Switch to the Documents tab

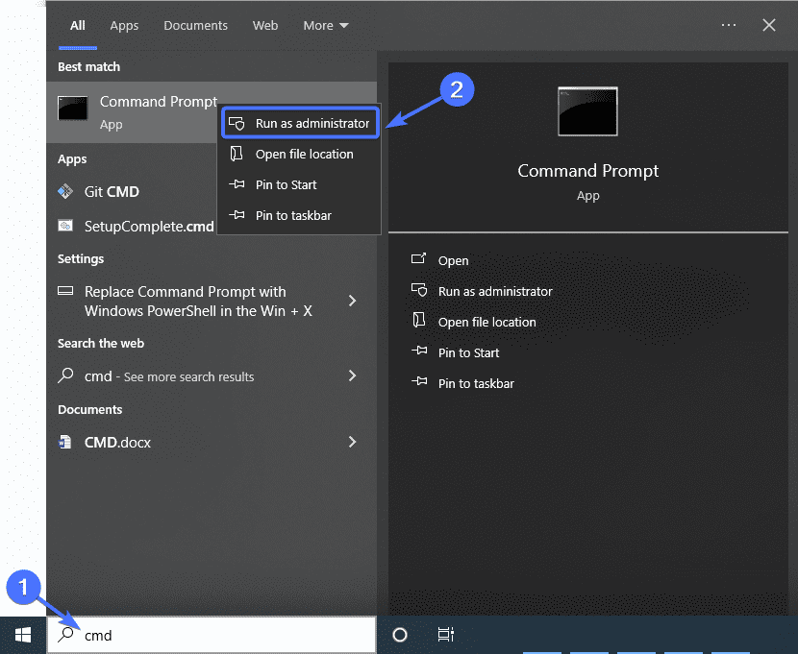tap(195, 25)
